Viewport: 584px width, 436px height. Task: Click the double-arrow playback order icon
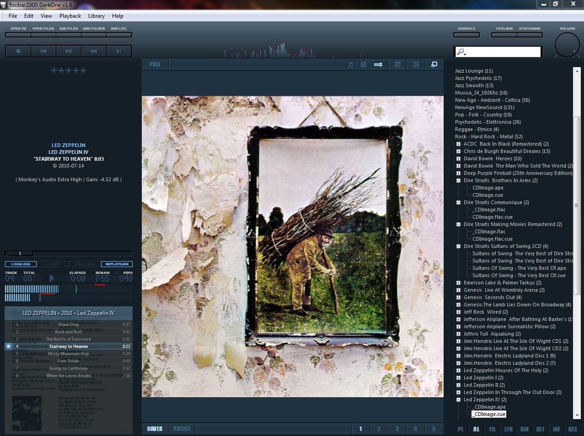point(378,65)
